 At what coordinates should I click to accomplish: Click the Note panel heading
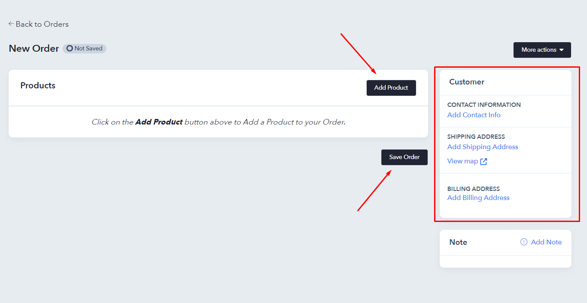click(458, 242)
